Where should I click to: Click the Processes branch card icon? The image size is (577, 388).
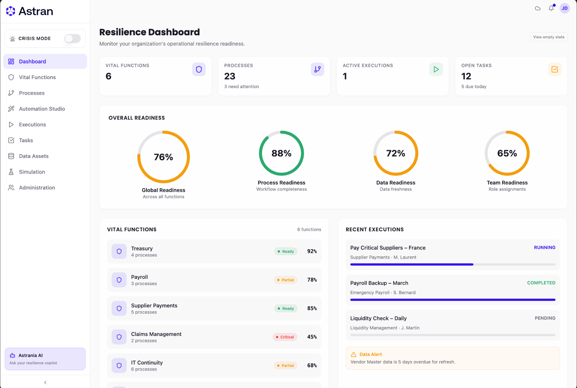click(x=317, y=69)
